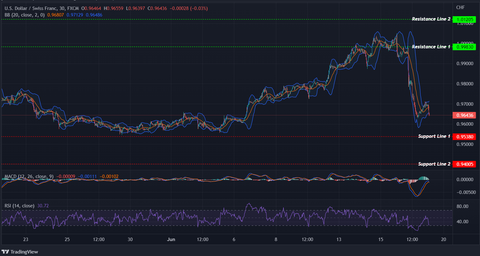480x256 pixels.
Task: Select the Support Line 1 text annotation
Action: 434,136
